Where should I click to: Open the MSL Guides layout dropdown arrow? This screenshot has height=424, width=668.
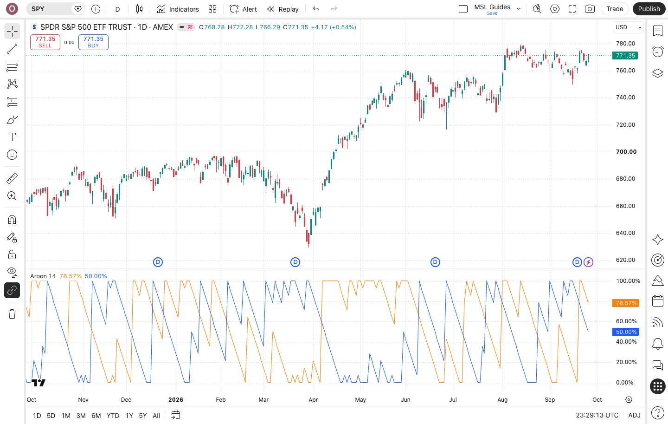[519, 9]
